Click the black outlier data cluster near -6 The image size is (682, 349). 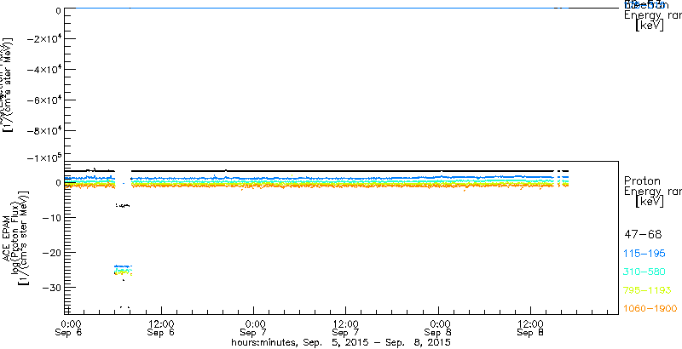point(123,205)
